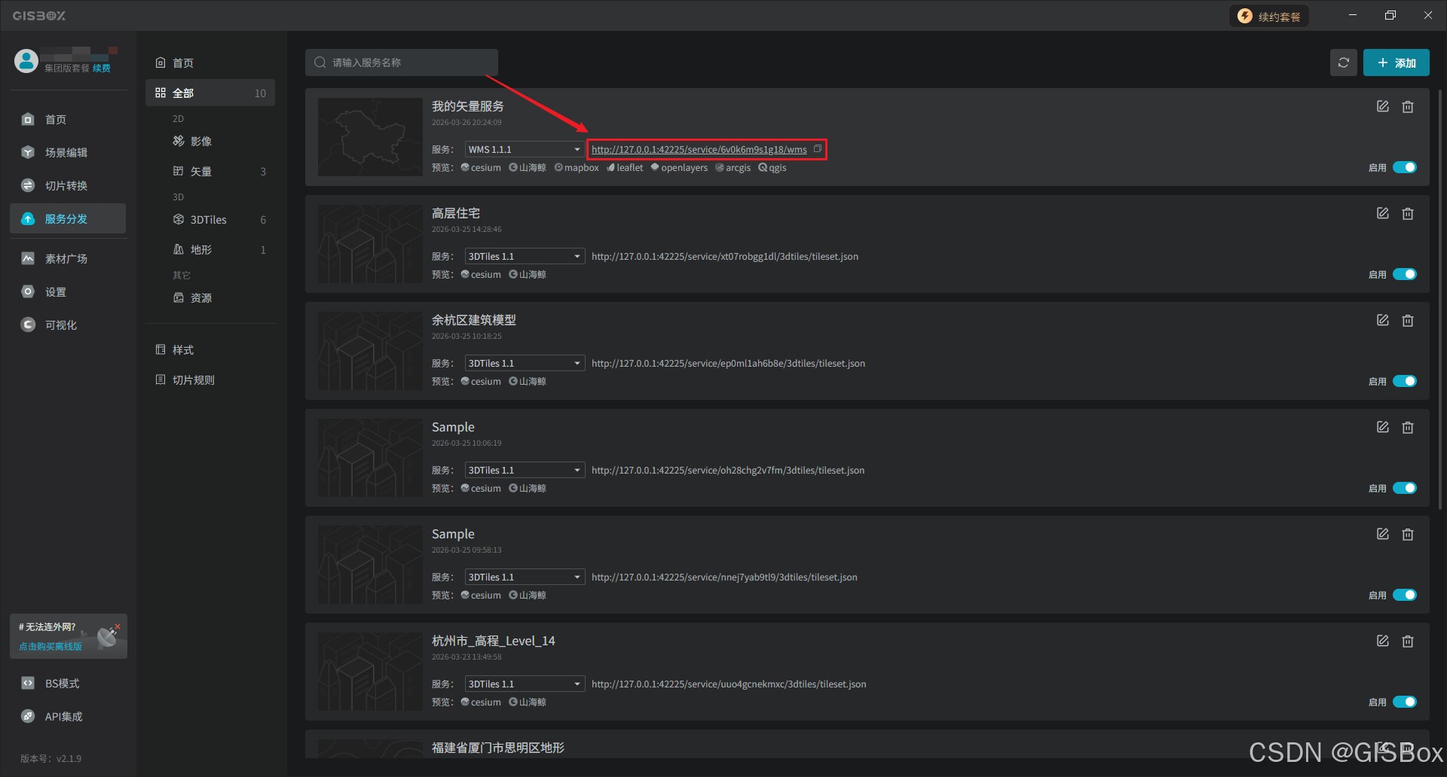
Task: Open 3DTiles dropdown for 杭州市_高程_Level_14
Action: [525, 684]
